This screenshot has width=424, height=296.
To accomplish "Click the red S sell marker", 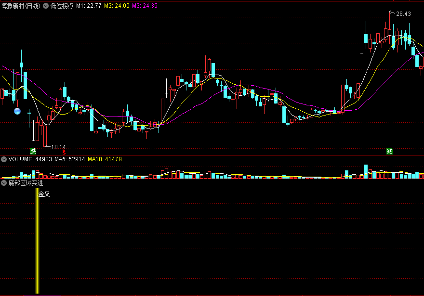I will click(64, 153).
